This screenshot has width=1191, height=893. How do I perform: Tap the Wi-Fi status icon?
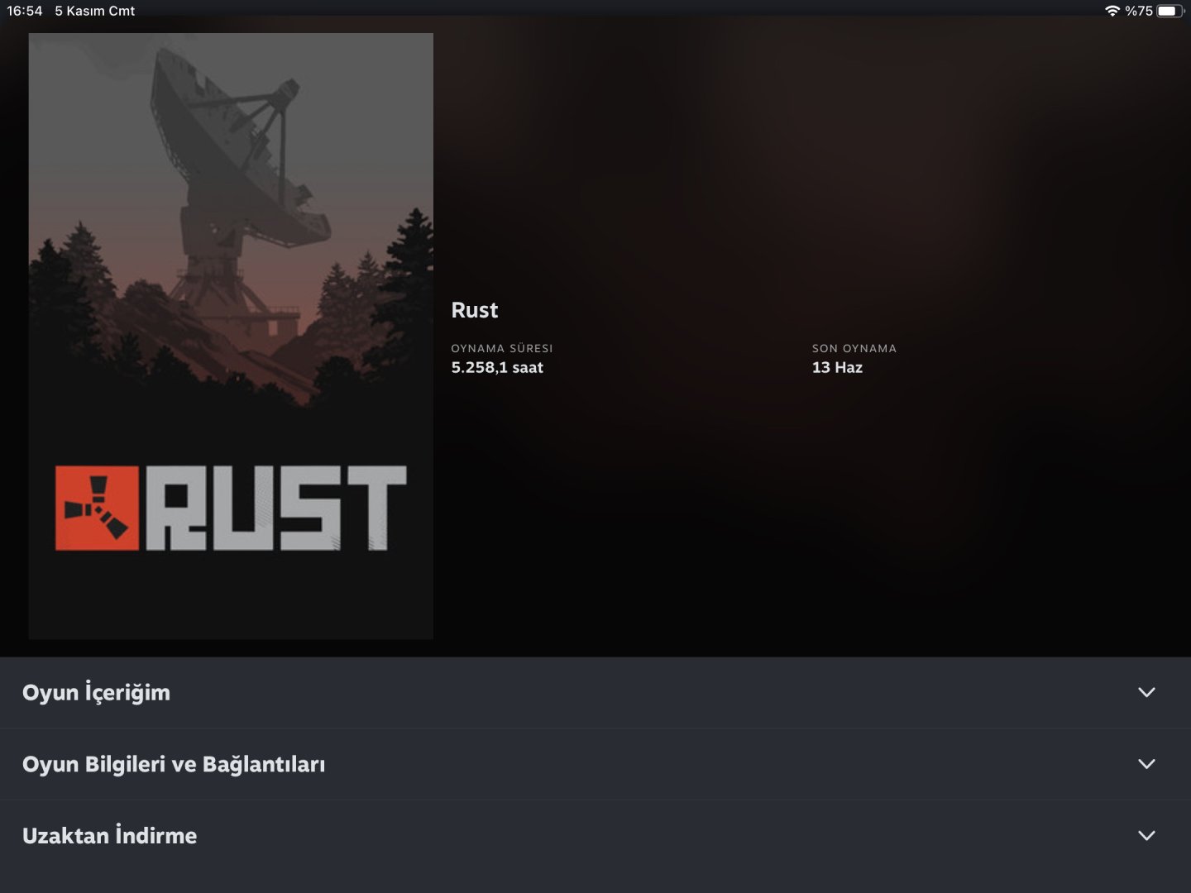tap(1112, 11)
